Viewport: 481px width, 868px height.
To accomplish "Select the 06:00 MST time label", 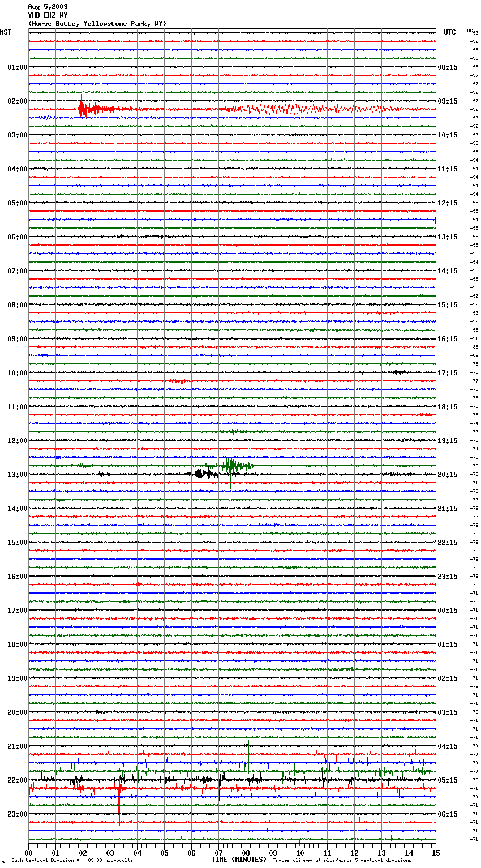I will click(18, 237).
